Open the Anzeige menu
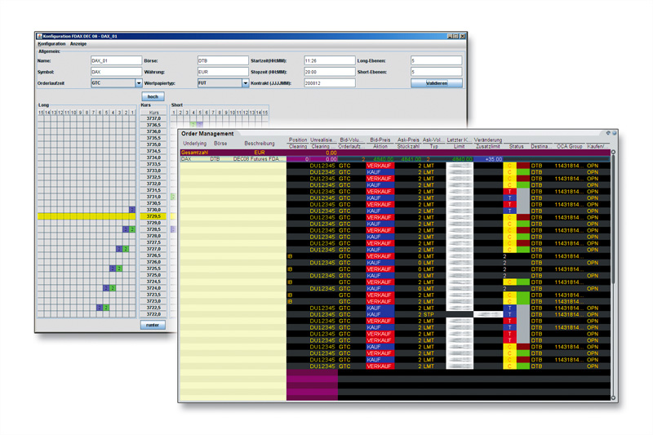The width and height of the screenshot is (653, 435). coord(78,43)
